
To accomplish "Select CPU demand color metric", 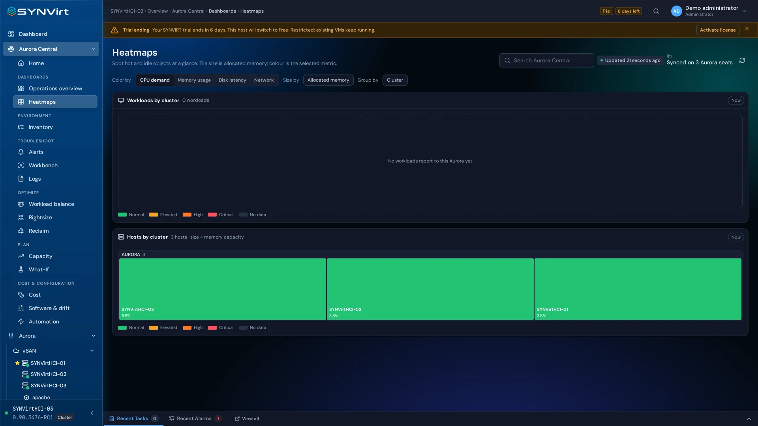I will pos(155,80).
